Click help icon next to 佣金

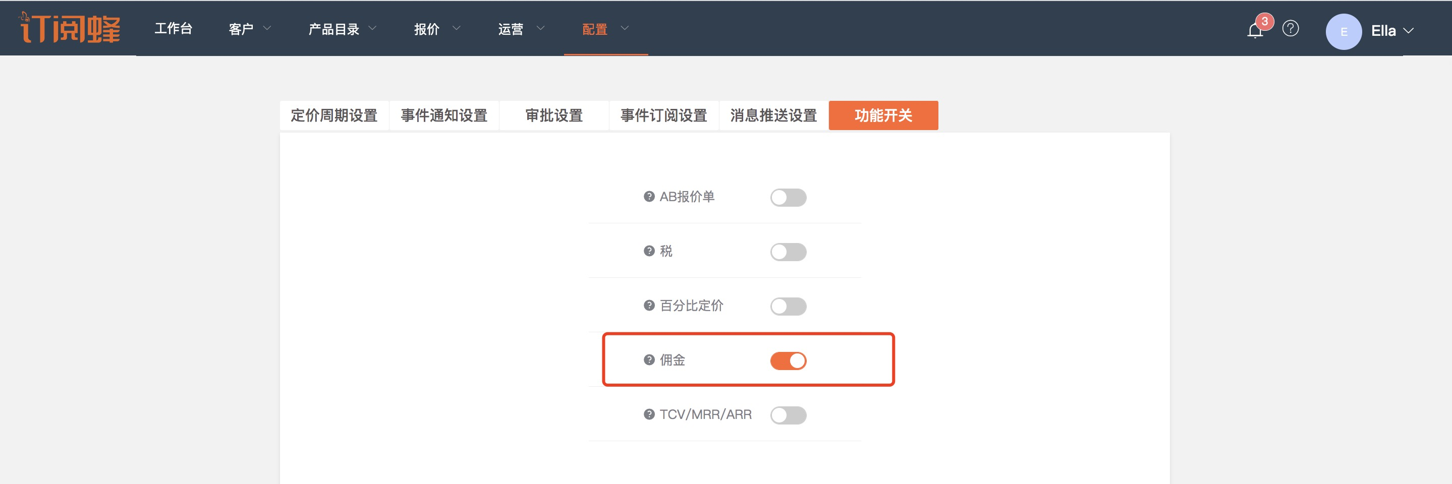tap(649, 360)
